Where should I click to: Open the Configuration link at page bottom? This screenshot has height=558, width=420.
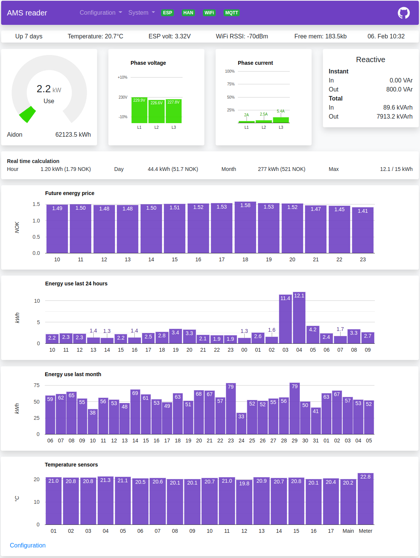coord(27,545)
